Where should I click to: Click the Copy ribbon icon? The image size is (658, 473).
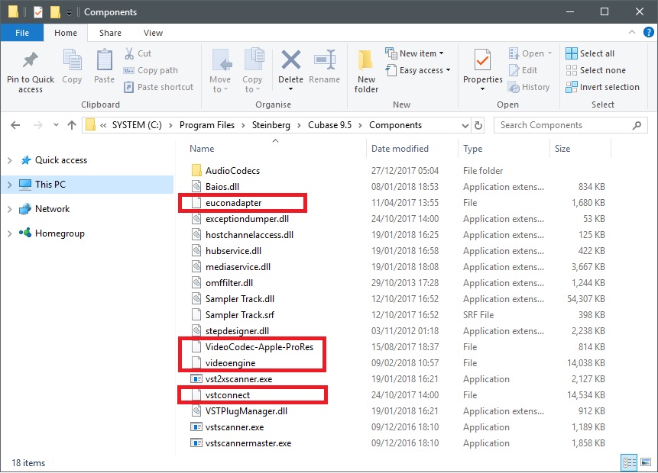pyautogui.click(x=72, y=61)
